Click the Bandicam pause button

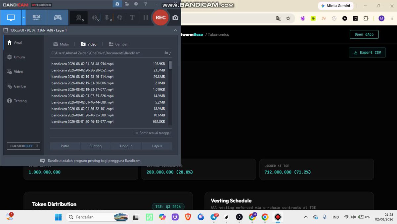tap(145, 18)
